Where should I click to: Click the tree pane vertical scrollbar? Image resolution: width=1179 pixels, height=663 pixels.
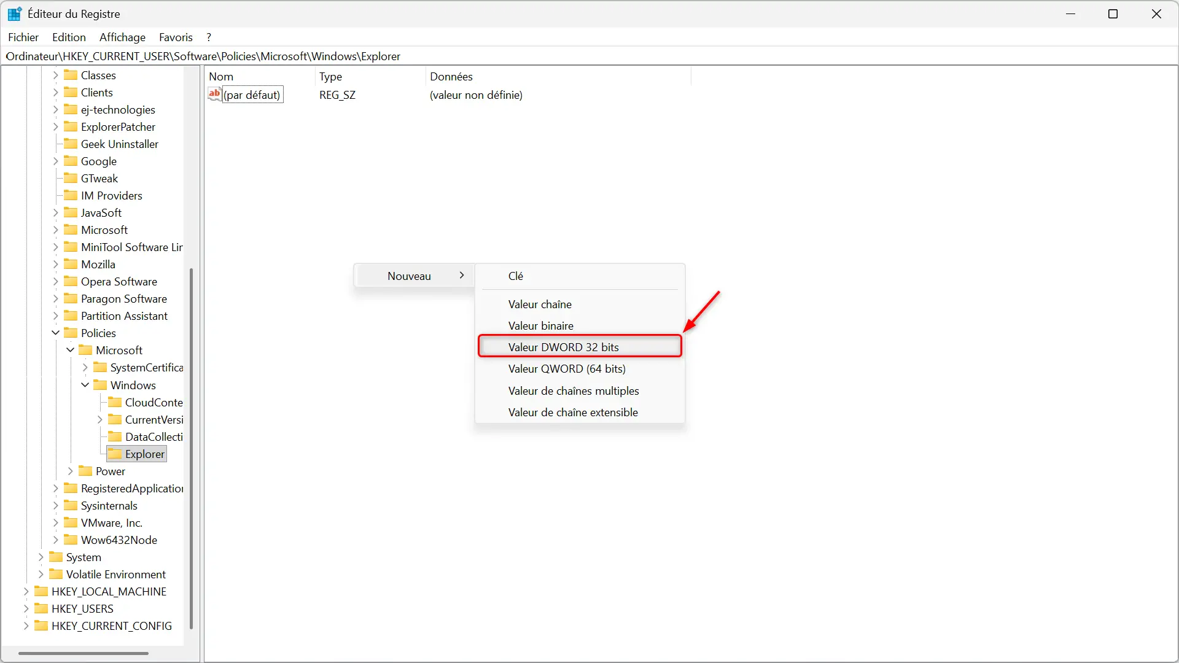pos(191,448)
